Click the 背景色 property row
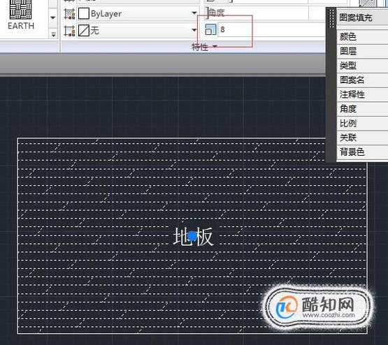This screenshot has height=345, width=388. [x=362, y=152]
